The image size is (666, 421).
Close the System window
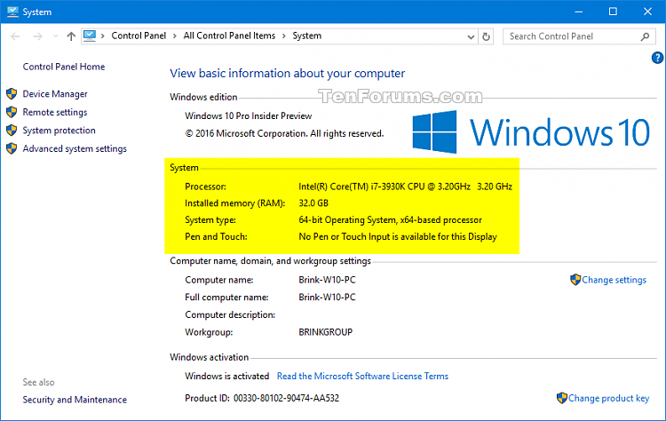click(647, 12)
